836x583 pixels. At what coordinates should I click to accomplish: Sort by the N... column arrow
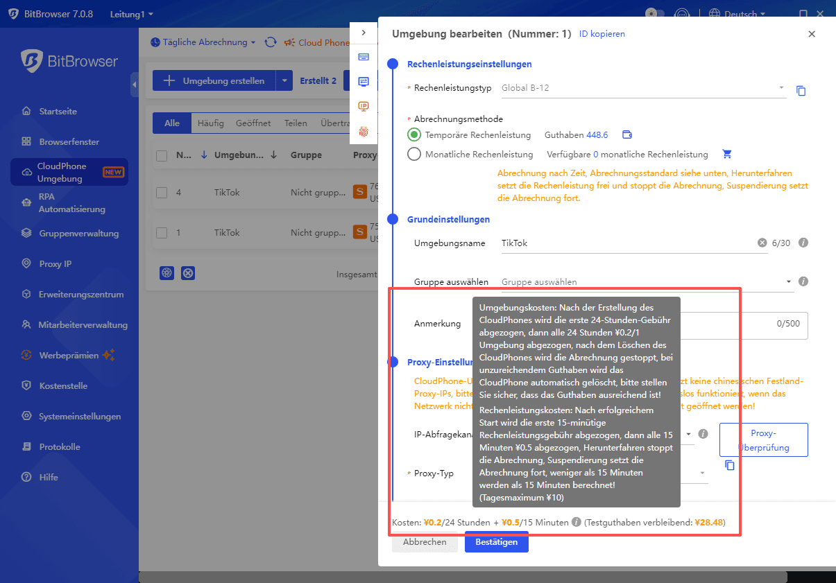[x=203, y=155]
